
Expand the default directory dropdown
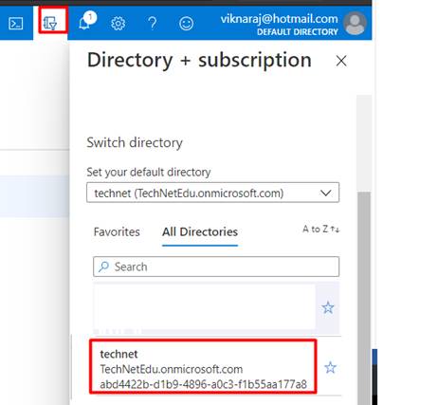[212, 193]
